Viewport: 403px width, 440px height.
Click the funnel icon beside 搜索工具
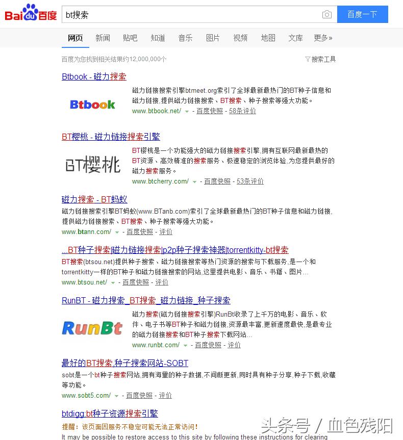pyautogui.click(x=308, y=59)
